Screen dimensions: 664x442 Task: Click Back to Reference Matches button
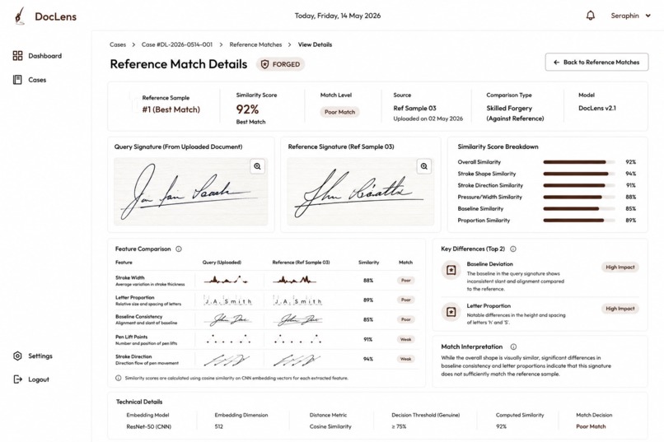point(596,63)
